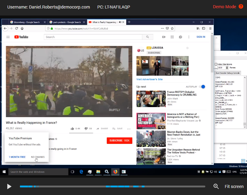Open the Firefox hamburger menu
Image resolution: width=247 pixels, height=195 pixels.
point(210,28)
